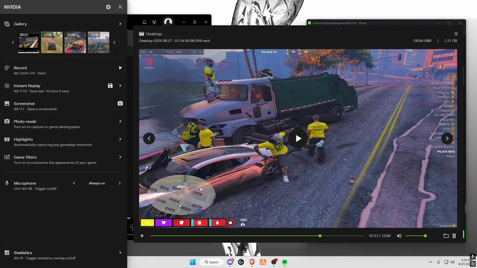This screenshot has height=268, width=477.
Task: Expand the Game filters arrow
Action: (x=120, y=157)
